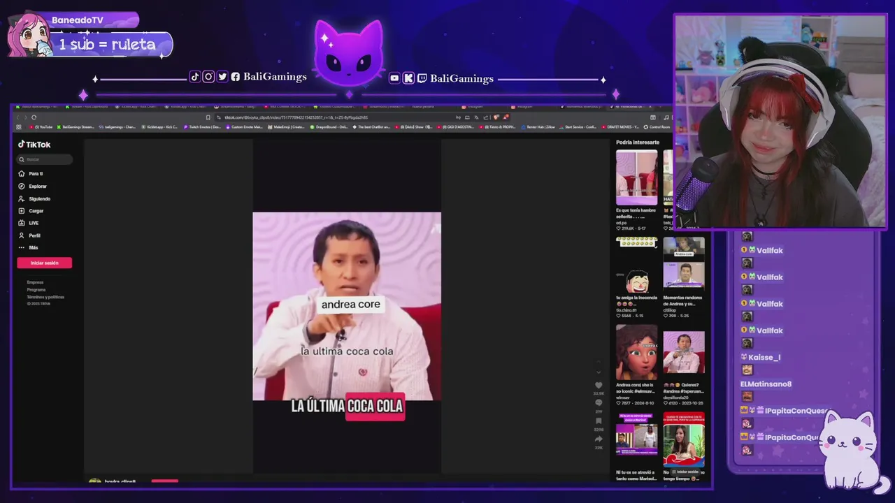Open Términos y políticas link
Viewport: 895px width, 503px height.
click(45, 297)
